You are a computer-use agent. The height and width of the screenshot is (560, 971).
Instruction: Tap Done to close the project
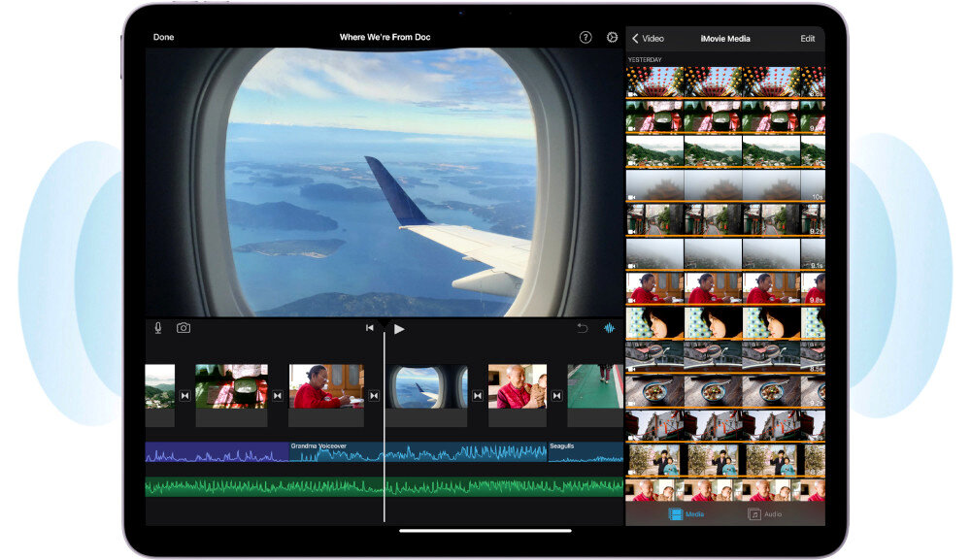tap(162, 37)
